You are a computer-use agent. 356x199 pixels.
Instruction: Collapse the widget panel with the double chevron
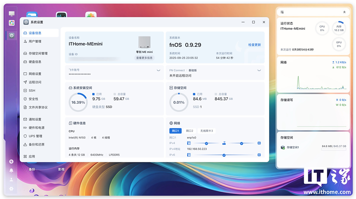[344, 12]
